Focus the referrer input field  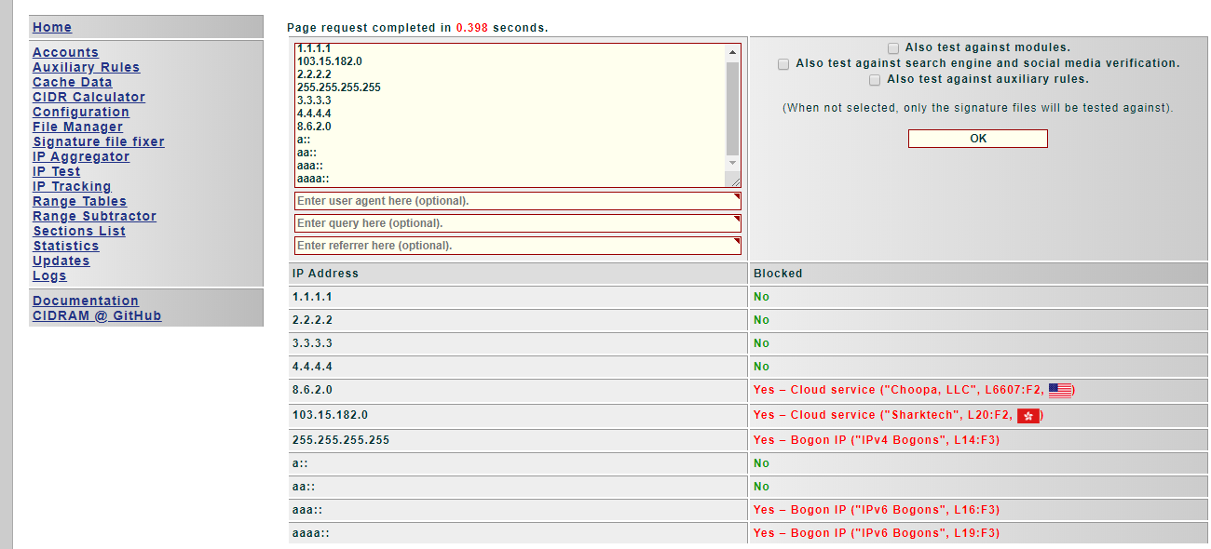tap(518, 246)
